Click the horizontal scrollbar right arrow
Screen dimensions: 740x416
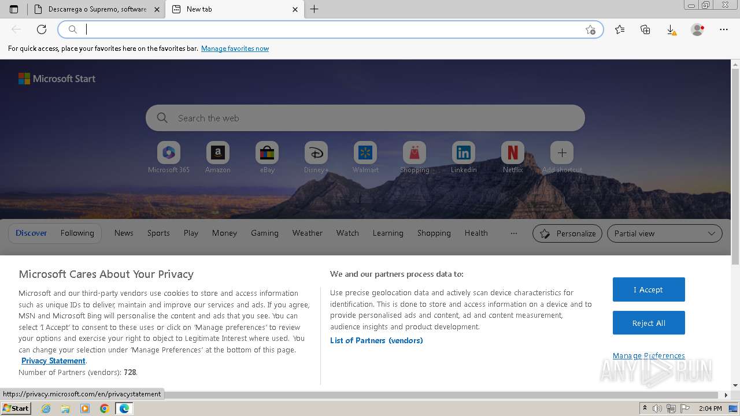click(727, 395)
